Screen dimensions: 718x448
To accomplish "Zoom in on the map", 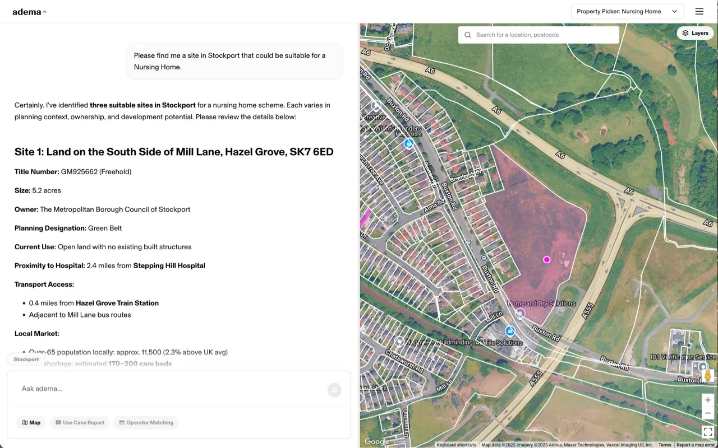I will tap(708, 400).
